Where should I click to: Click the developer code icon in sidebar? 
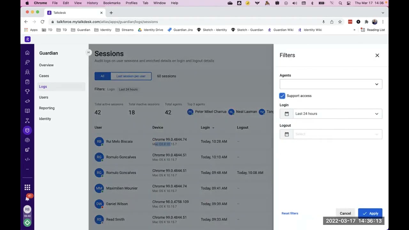tap(27, 159)
